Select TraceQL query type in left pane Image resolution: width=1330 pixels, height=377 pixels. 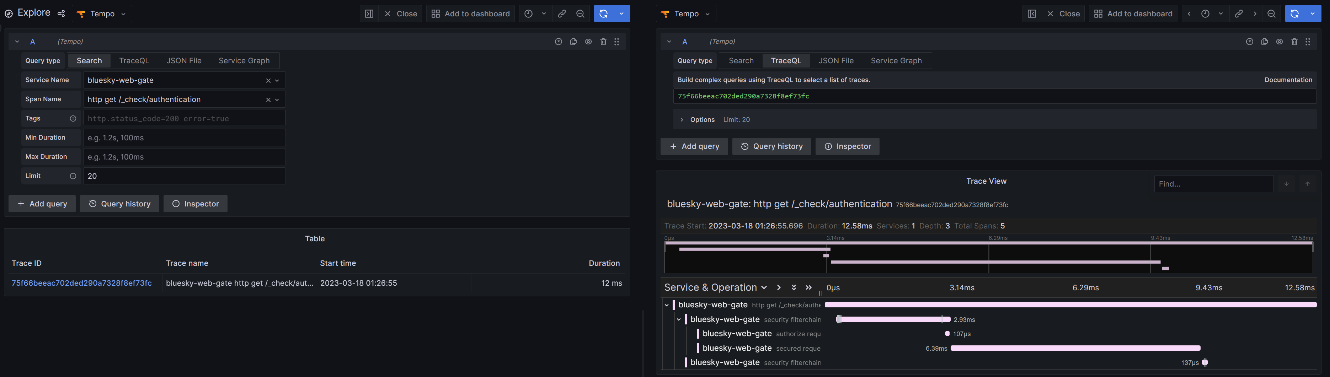tap(134, 61)
